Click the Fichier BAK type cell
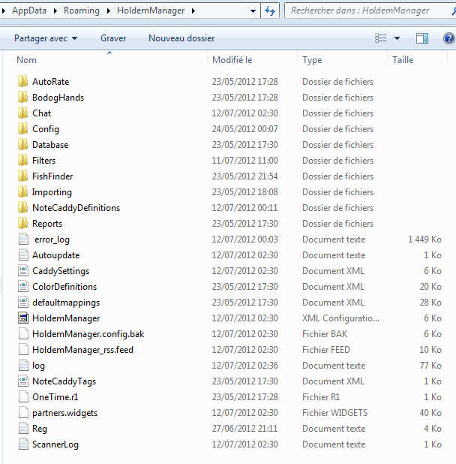 pyautogui.click(x=325, y=334)
